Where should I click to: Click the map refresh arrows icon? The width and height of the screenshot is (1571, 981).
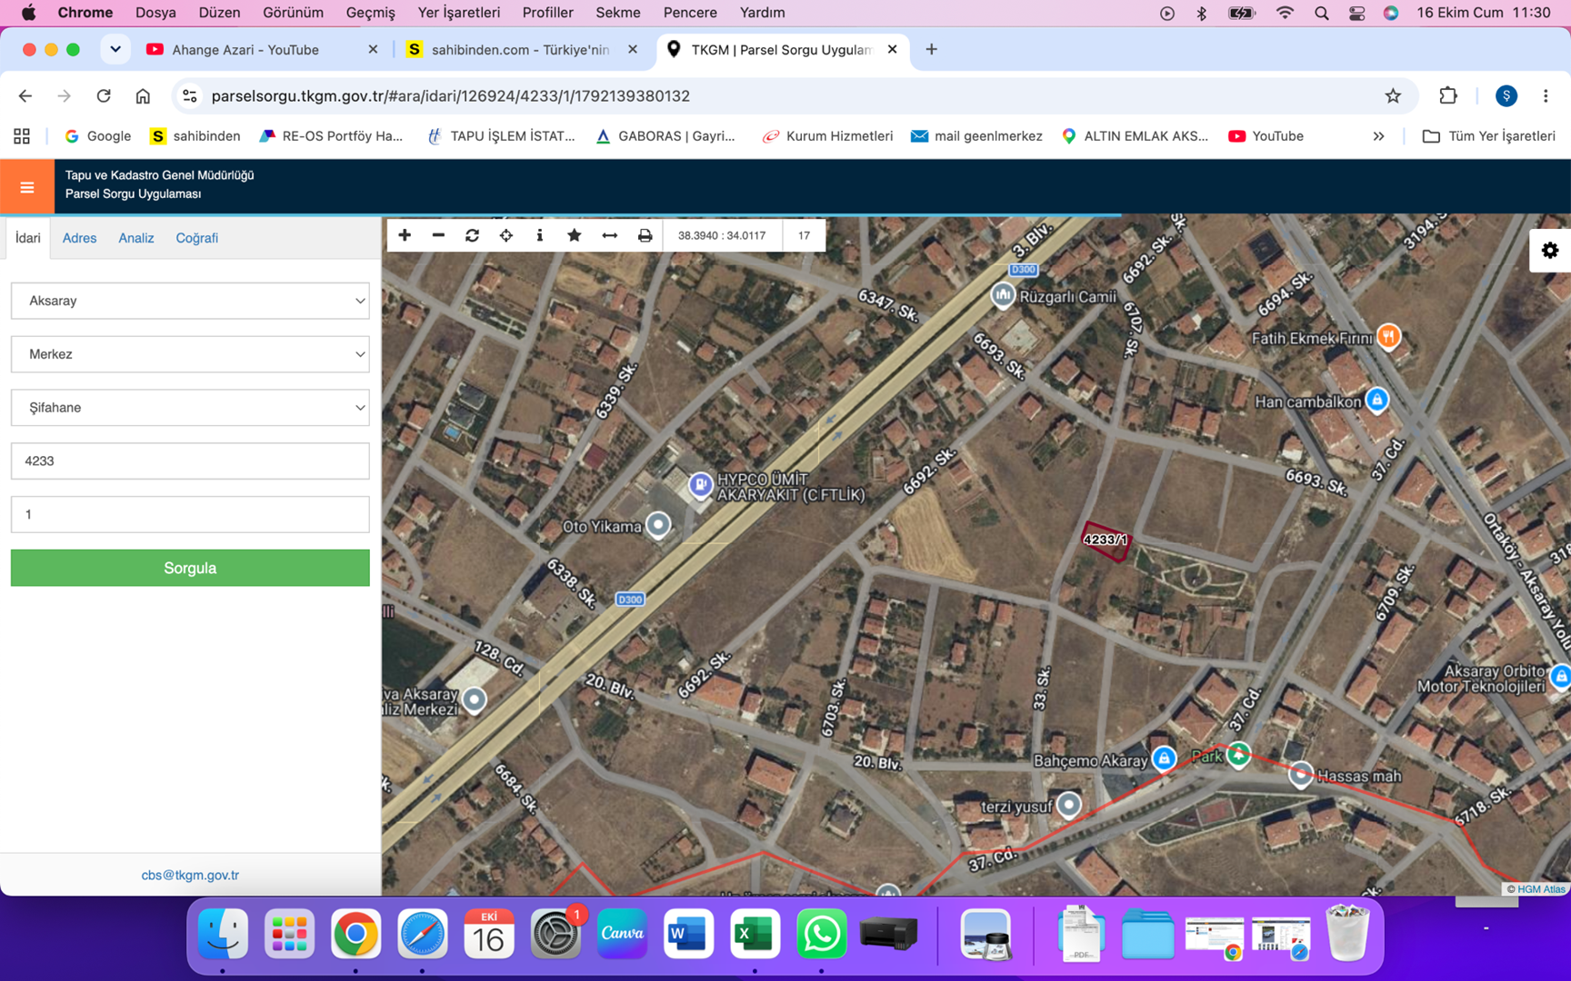472,235
